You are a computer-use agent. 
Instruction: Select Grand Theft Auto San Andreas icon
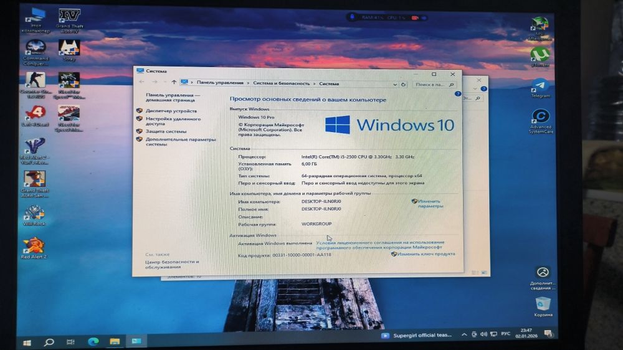[x=34, y=184]
